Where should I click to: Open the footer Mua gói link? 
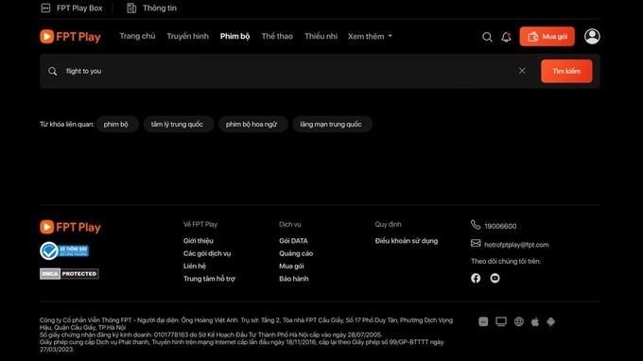pyautogui.click(x=291, y=266)
